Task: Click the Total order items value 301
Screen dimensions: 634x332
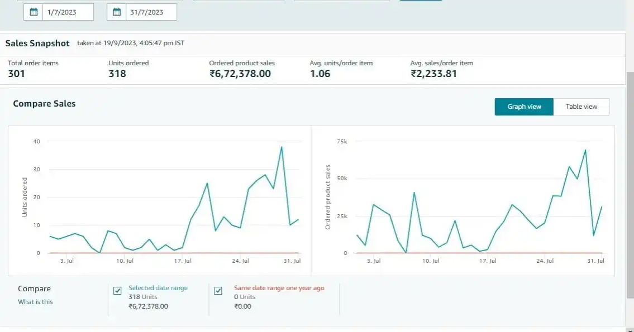Action: click(16, 74)
